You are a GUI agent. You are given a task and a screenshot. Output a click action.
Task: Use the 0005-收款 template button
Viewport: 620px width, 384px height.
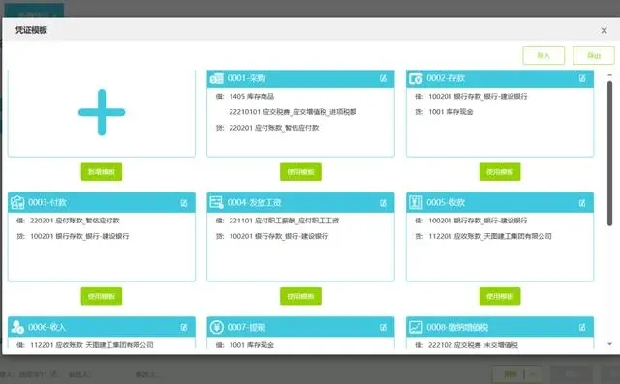coord(500,296)
